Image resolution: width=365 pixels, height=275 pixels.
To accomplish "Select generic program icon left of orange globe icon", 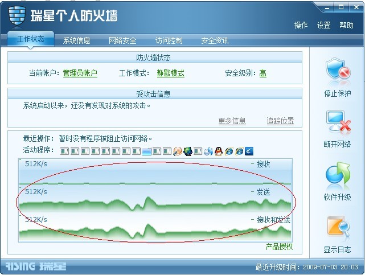I will tap(167, 151).
